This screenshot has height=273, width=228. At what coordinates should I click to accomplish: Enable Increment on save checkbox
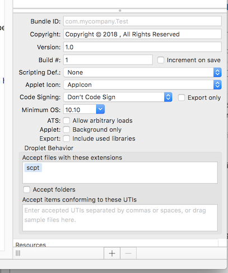161,60
